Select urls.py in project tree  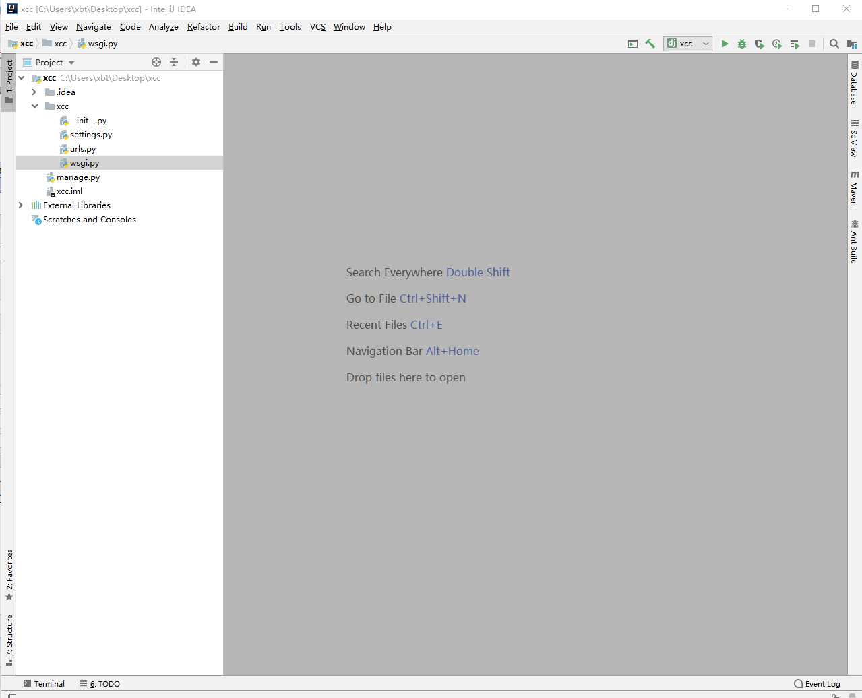pos(78,149)
